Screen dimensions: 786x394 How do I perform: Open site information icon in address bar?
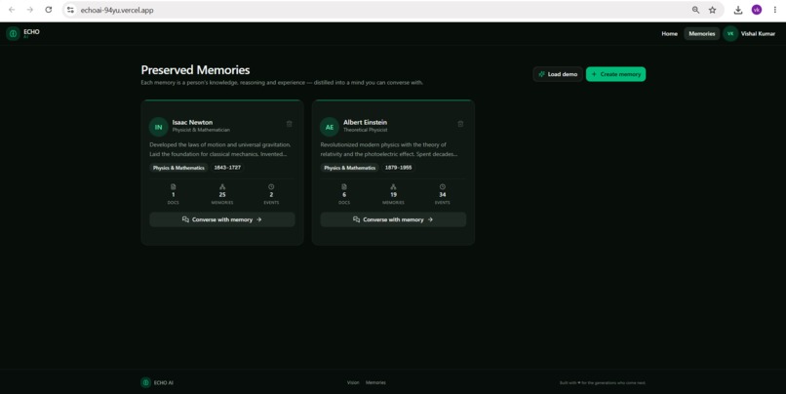click(70, 10)
